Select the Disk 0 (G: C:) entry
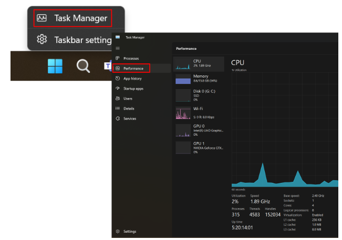The height and width of the screenshot is (240, 342). (x=199, y=95)
